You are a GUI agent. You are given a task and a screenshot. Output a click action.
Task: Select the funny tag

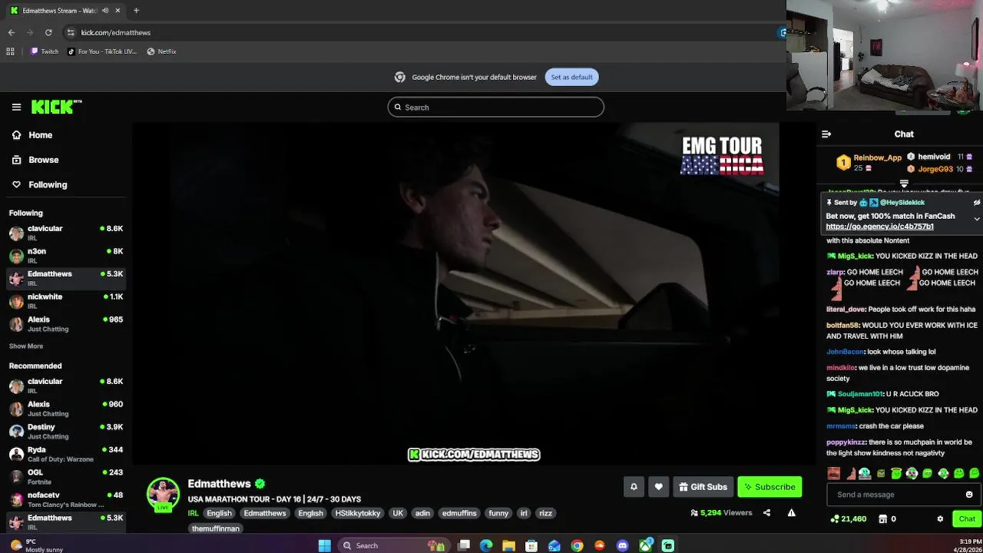click(x=498, y=513)
